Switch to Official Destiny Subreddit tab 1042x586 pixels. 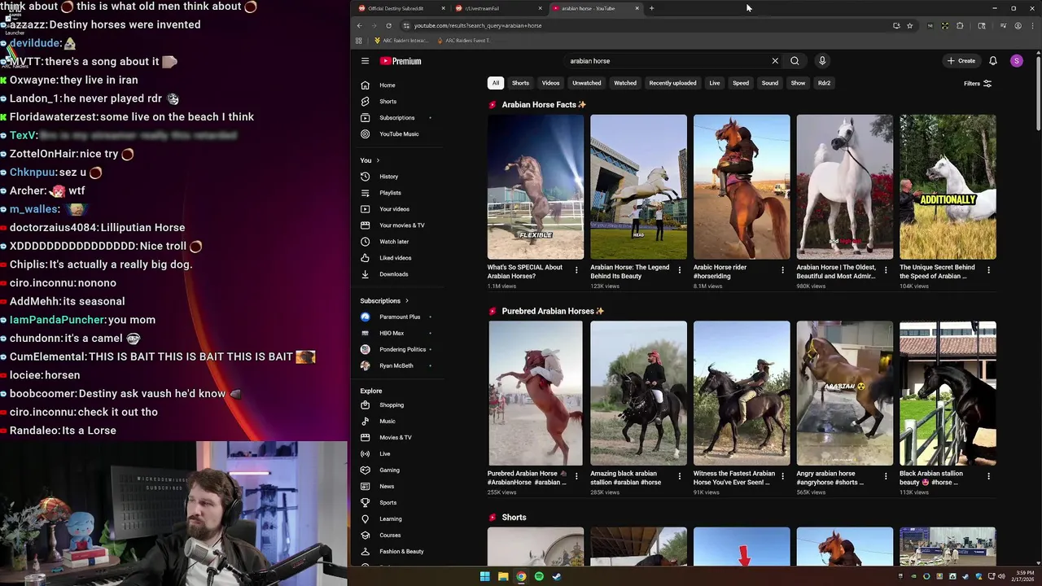tap(397, 8)
